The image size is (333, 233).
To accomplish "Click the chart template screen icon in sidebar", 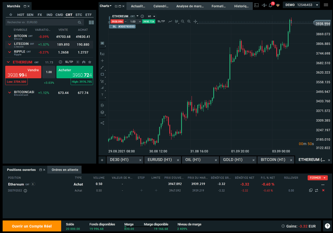I will pyautogui.click(x=102, y=43).
